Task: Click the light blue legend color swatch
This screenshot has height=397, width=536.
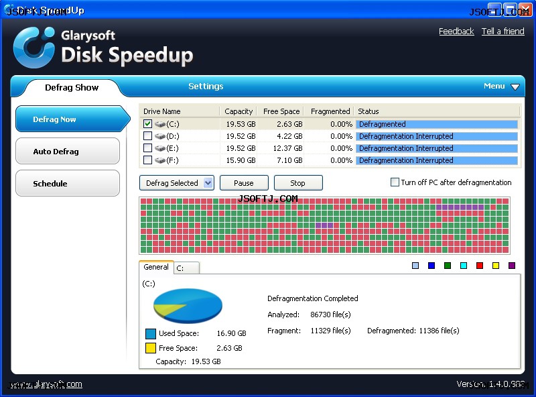Action: click(415, 266)
